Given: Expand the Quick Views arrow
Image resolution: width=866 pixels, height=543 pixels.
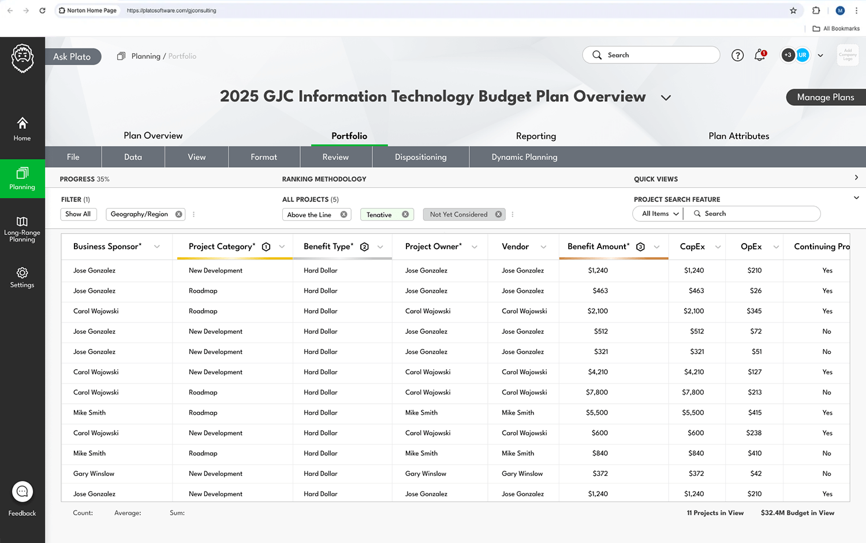Looking at the screenshot, I should tap(856, 178).
